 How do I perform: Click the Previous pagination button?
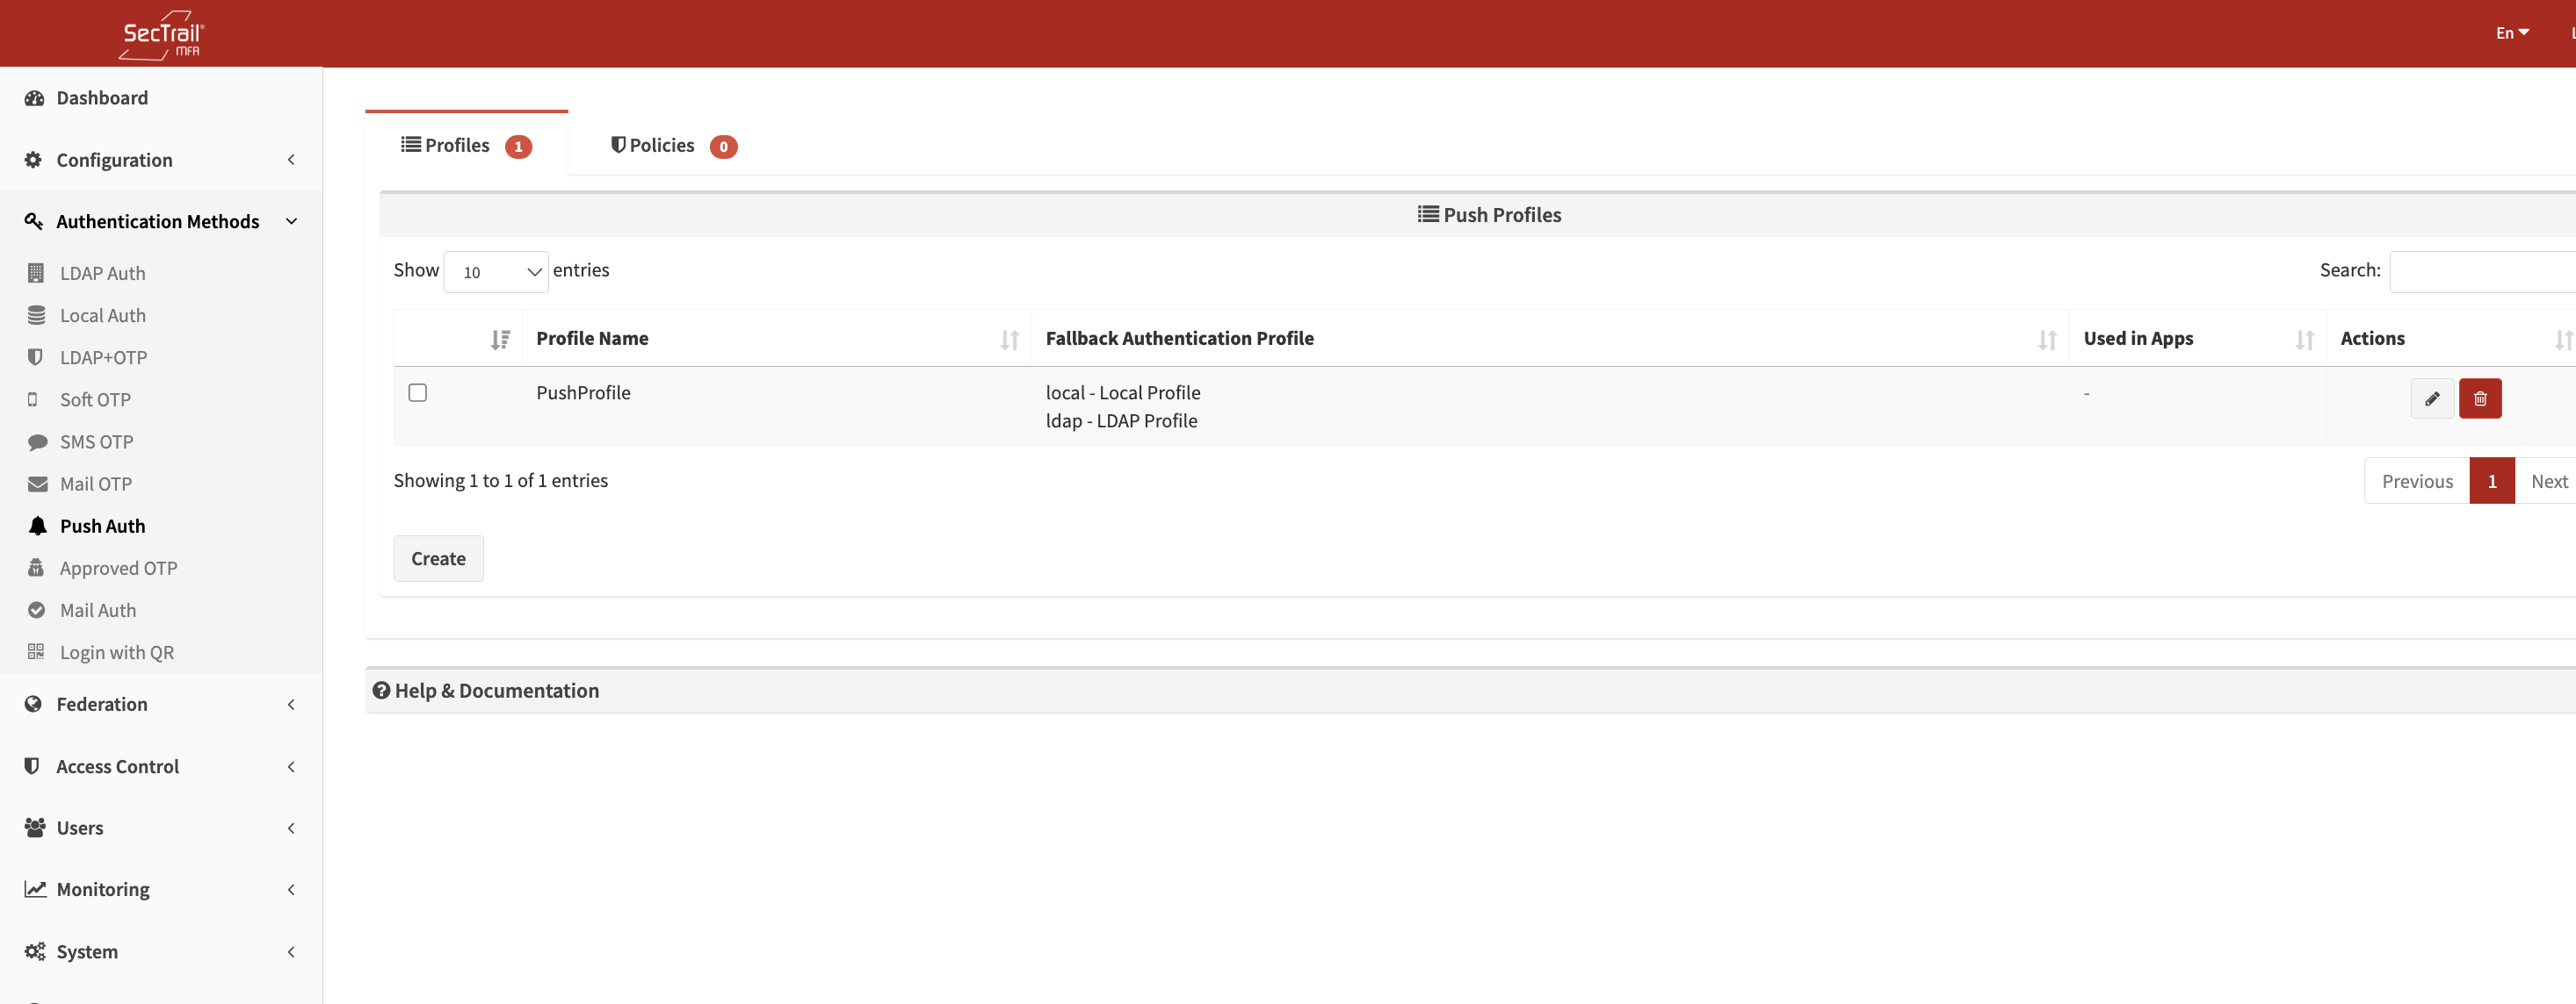[x=2416, y=482]
